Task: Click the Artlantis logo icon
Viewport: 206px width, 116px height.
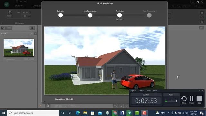Action: point(6,5)
